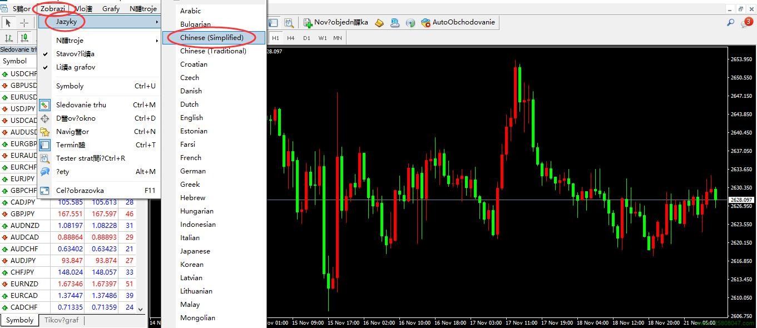Switch chart to candlestick type
Image resolution: width=757 pixels, height=328 pixels.
tap(24, 38)
